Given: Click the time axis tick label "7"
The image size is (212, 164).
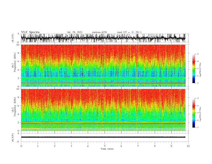Looking at the screenshot, I should point(138,146).
